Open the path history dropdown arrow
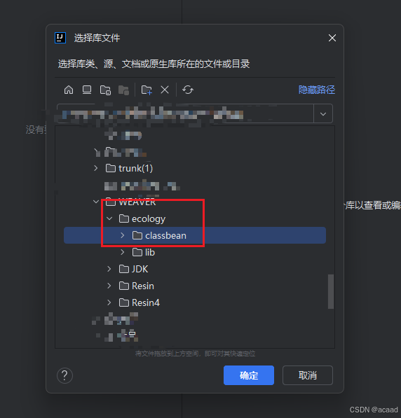Viewport: 401px width, 418px height. point(323,114)
